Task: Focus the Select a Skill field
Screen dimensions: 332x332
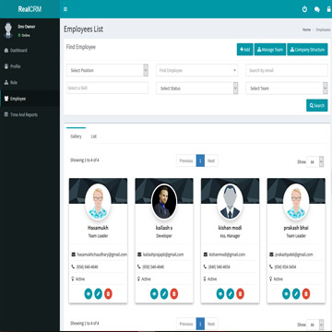Action: pyautogui.click(x=107, y=88)
